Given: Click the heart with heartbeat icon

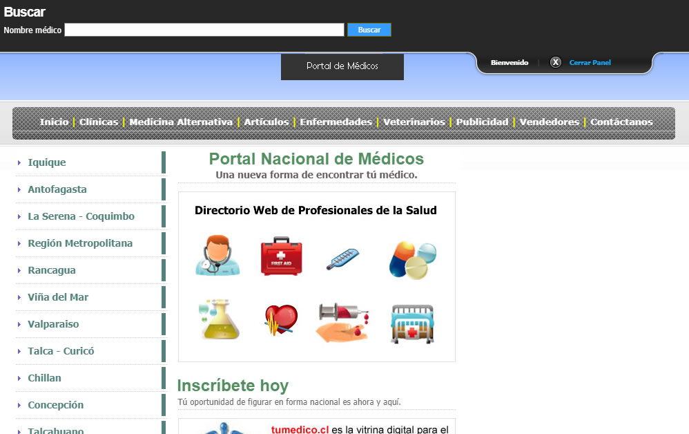Looking at the screenshot, I should pyautogui.click(x=281, y=319).
